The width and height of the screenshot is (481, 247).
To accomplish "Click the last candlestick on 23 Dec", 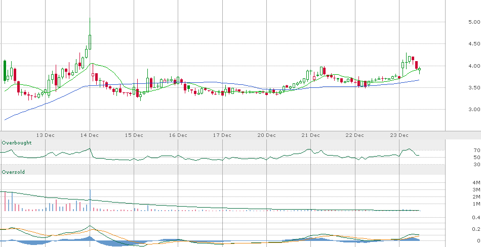I will point(419,70).
